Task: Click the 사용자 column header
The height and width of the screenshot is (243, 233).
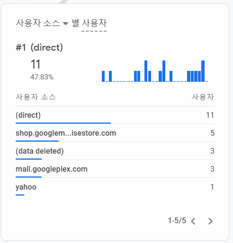Action: coord(203,97)
